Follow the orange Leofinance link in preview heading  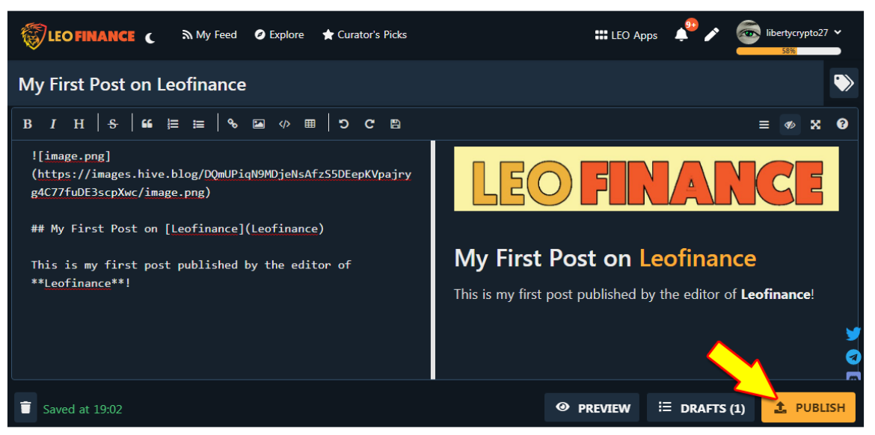pos(698,258)
